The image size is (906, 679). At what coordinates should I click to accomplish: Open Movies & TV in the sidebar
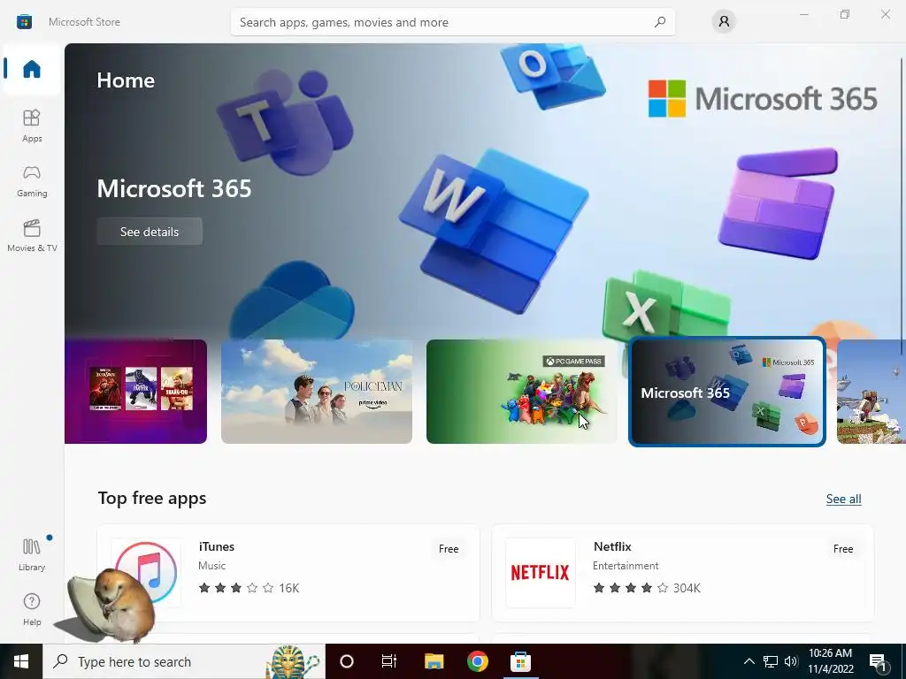pyautogui.click(x=32, y=235)
